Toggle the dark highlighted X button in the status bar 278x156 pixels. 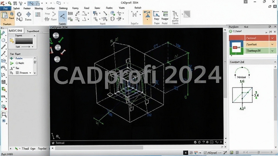186,153
